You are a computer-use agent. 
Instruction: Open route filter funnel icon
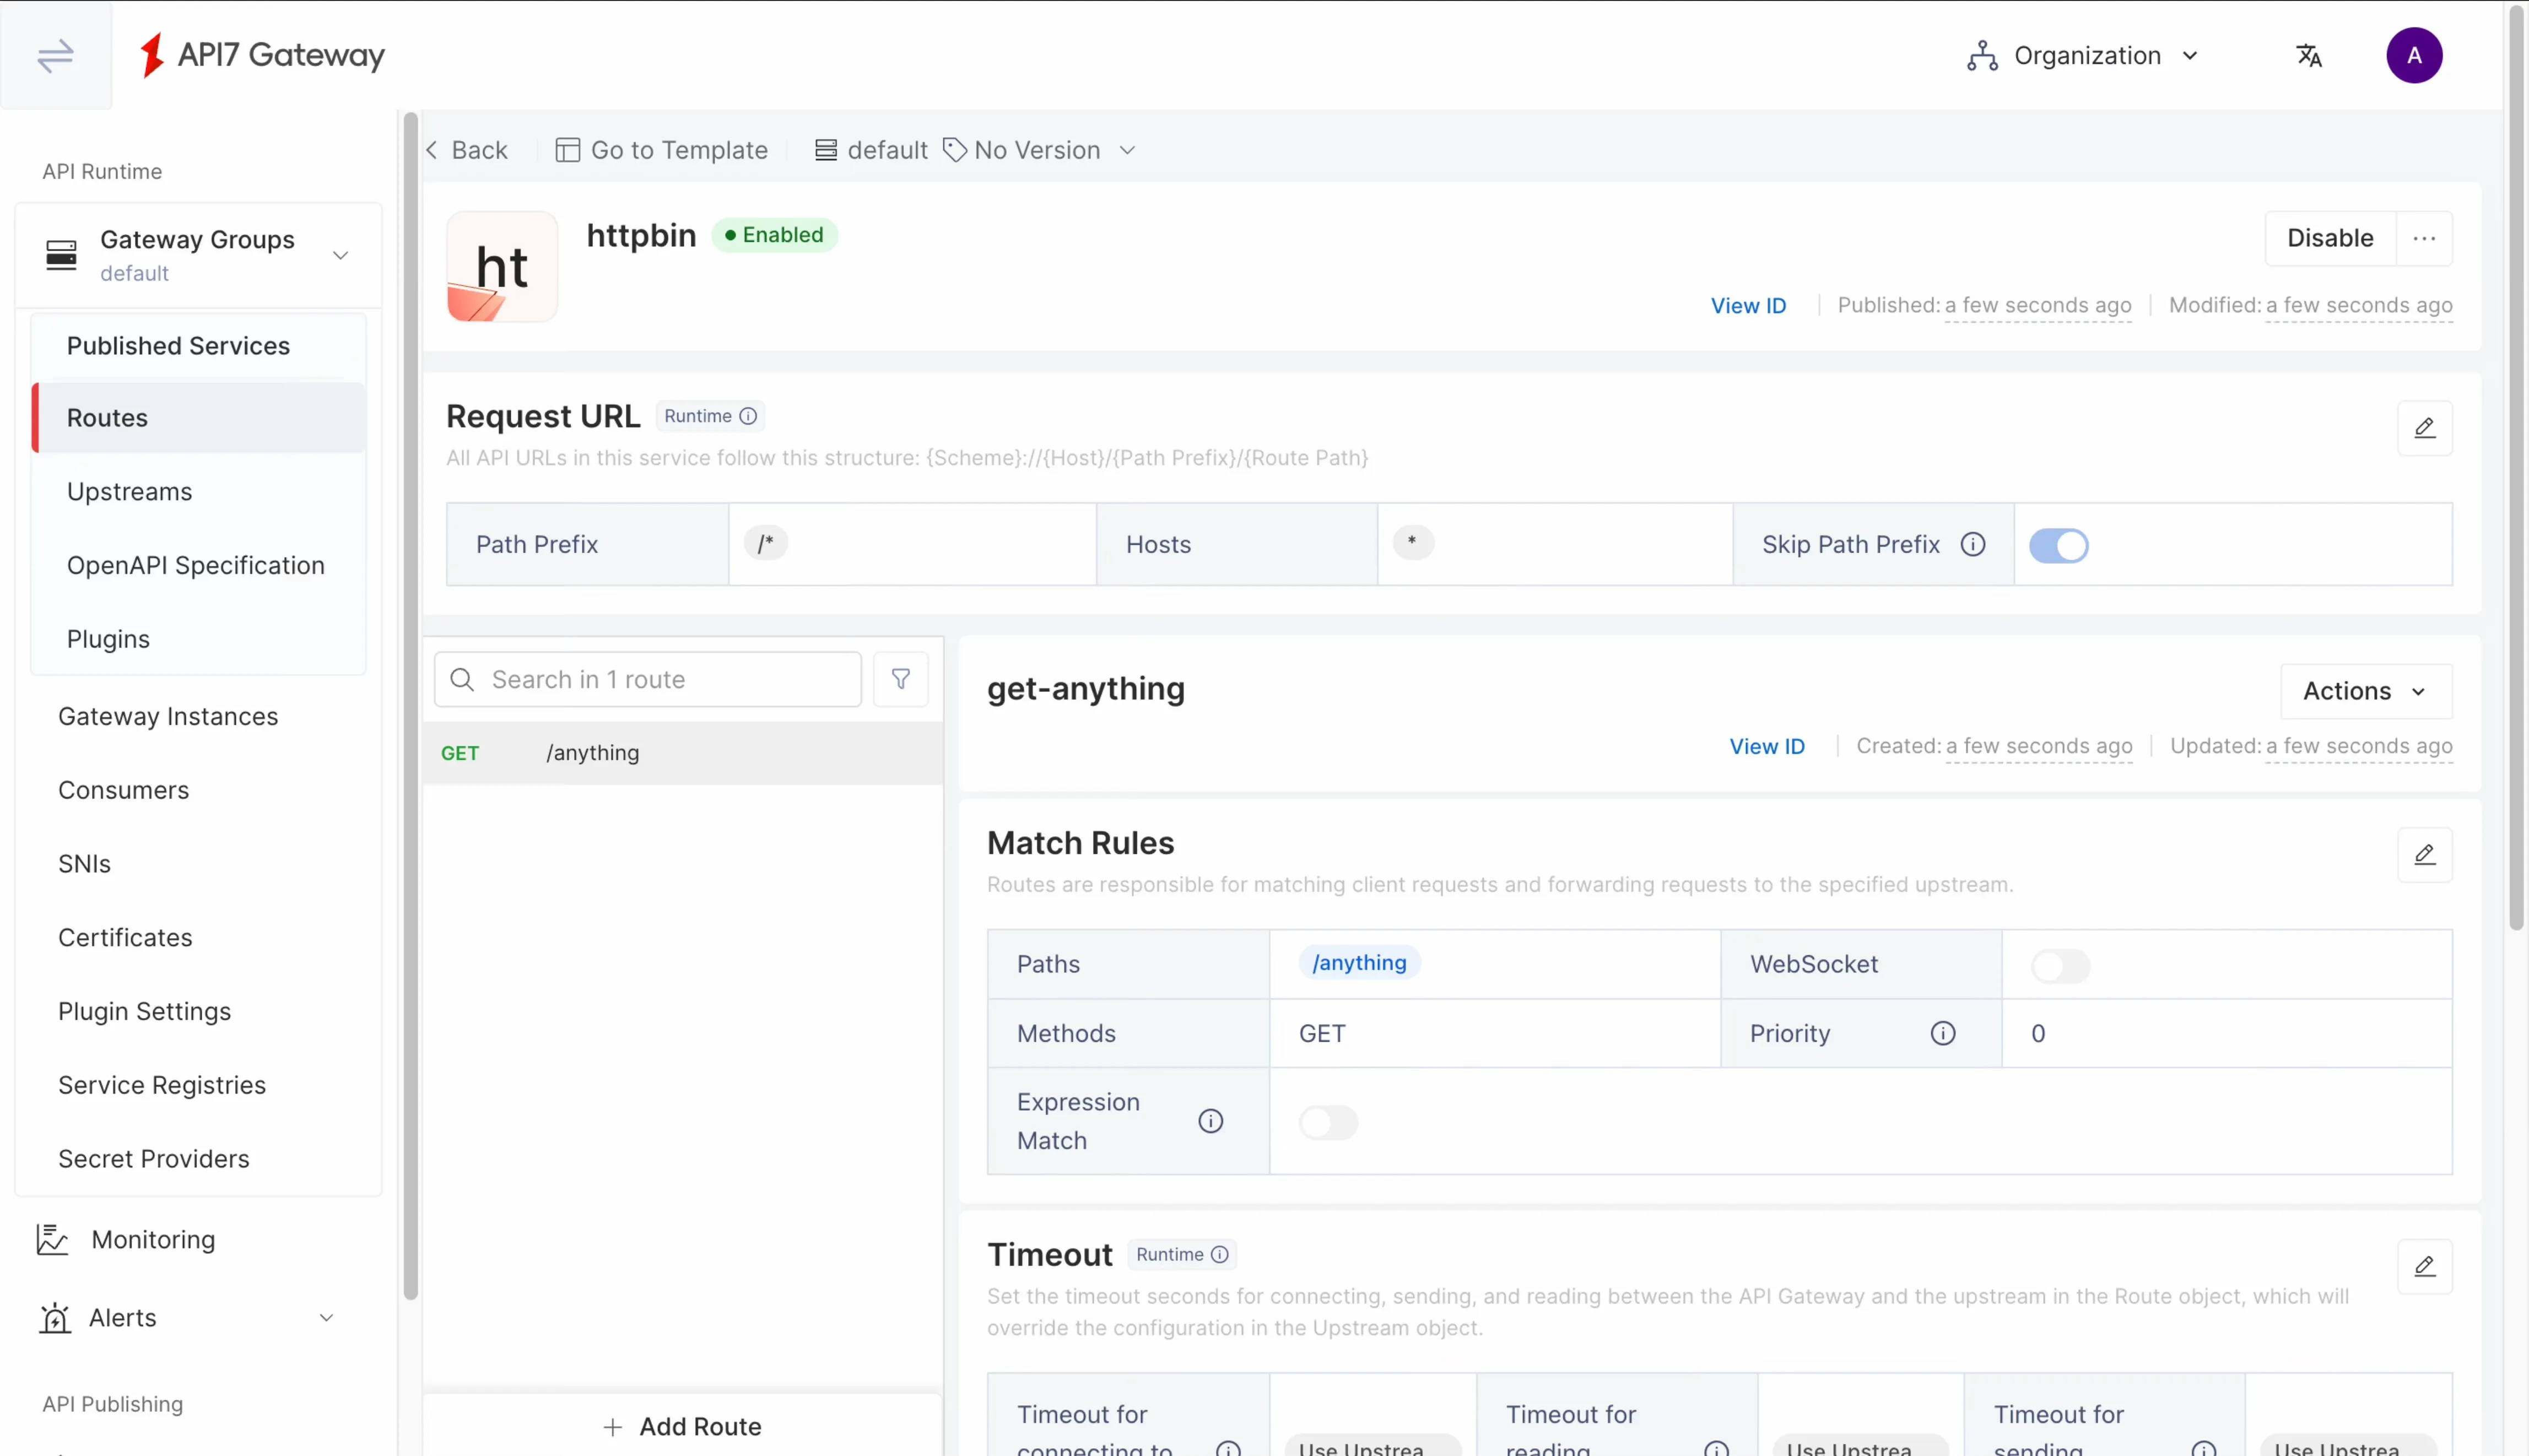tap(900, 680)
